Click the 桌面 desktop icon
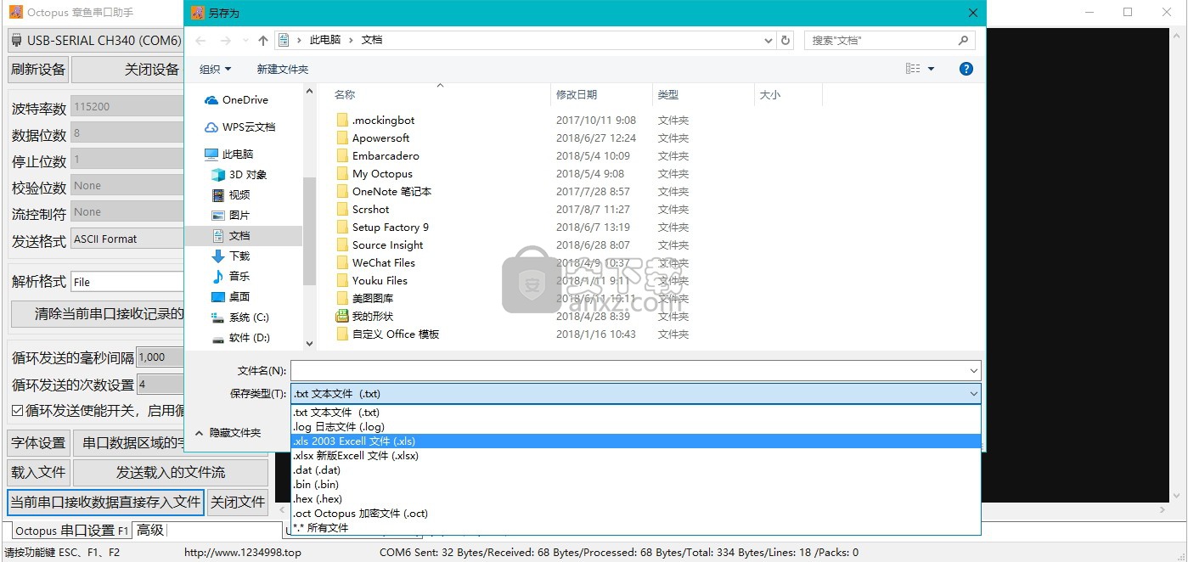This screenshot has height=562, width=1188. pos(218,297)
